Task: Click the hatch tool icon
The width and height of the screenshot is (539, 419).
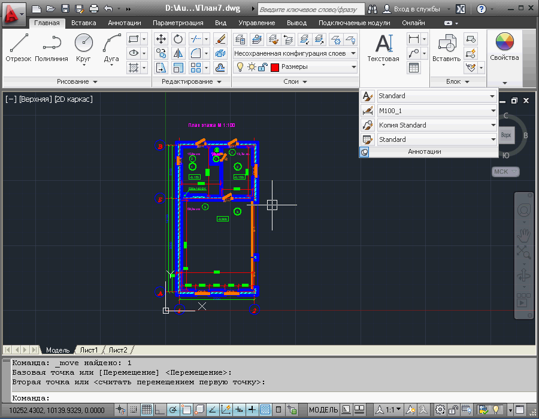Action: point(134,68)
